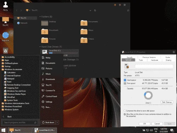Toggle Allow files to be indexed checkbox
Viewport: 177px width, 133px height.
(125, 114)
